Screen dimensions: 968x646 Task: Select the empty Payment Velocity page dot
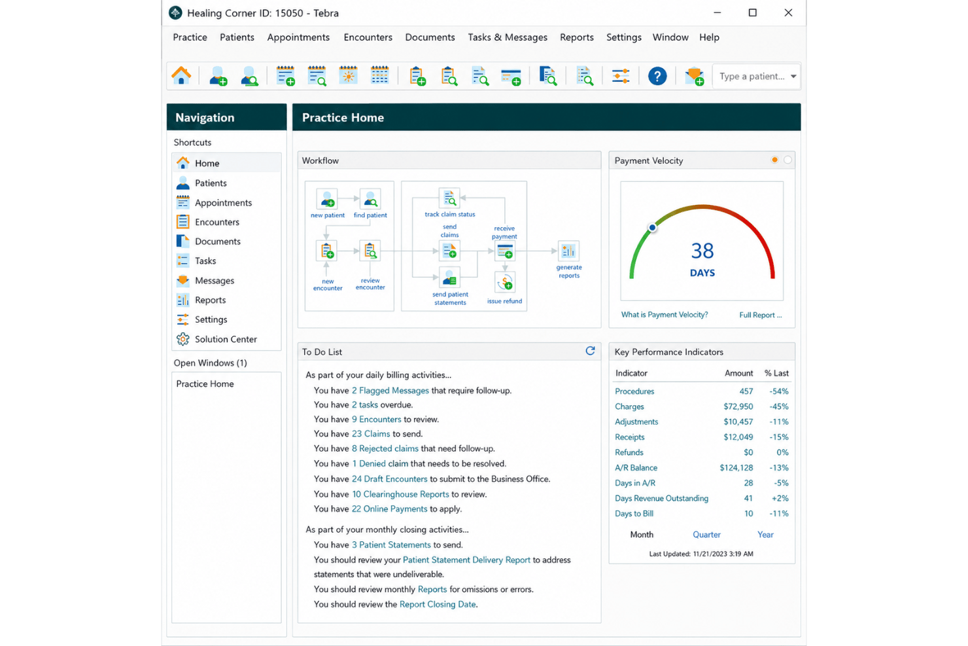coord(787,160)
